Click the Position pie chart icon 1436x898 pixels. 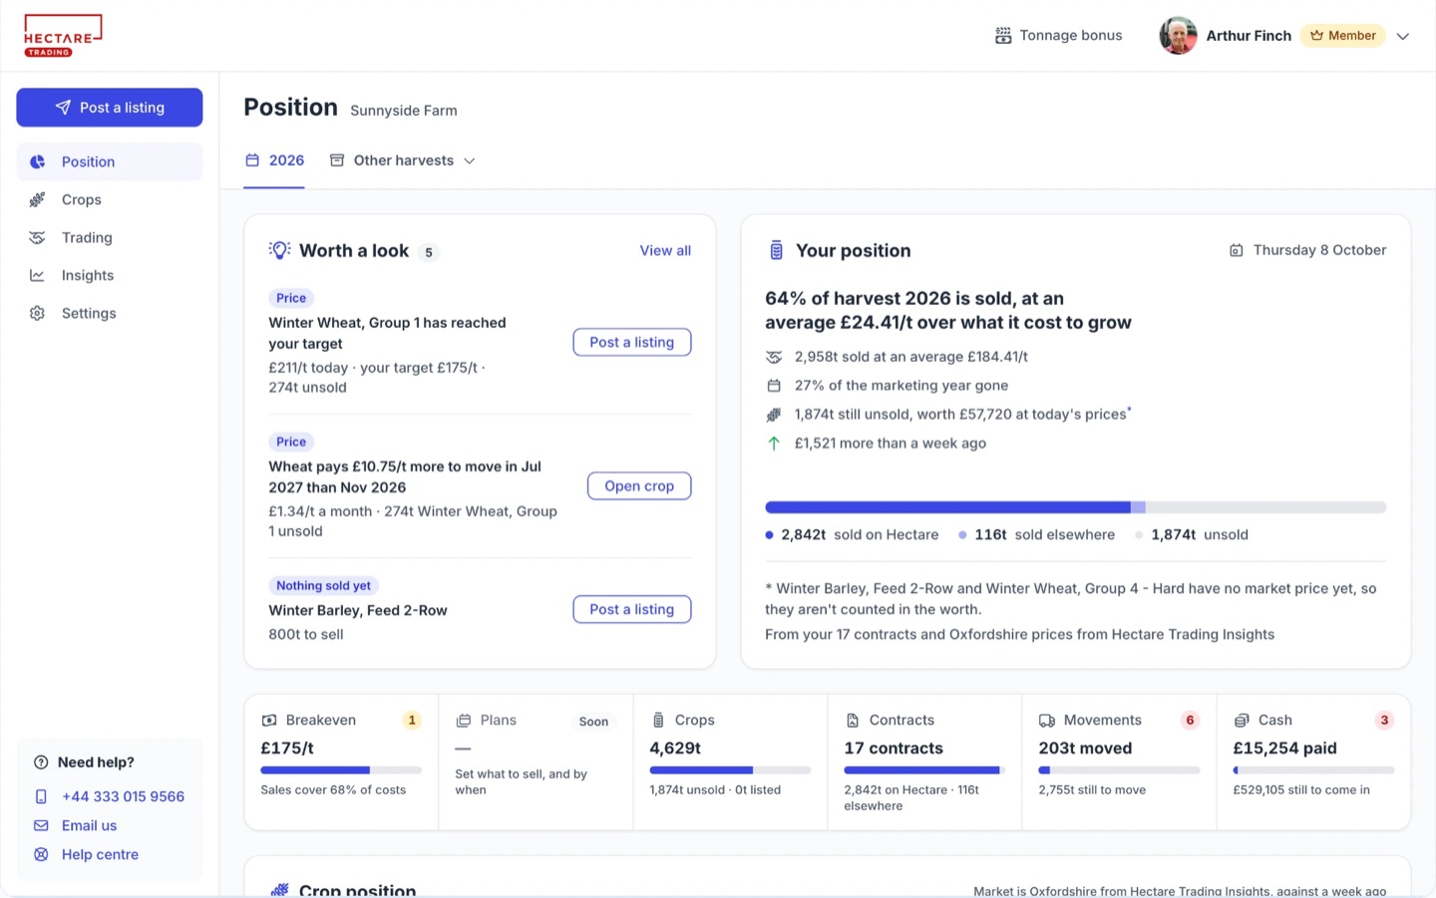click(37, 161)
